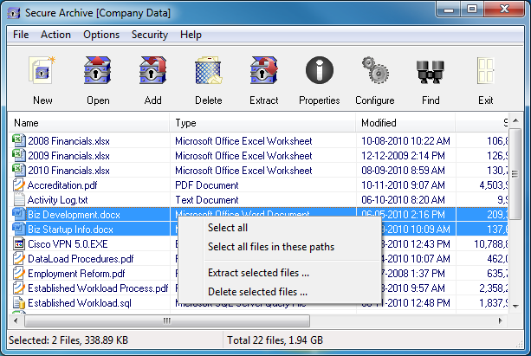The height and width of the screenshot is (356, 531).
Task: Open an archive with the Open icon
Action: click(x=98, y=72)
